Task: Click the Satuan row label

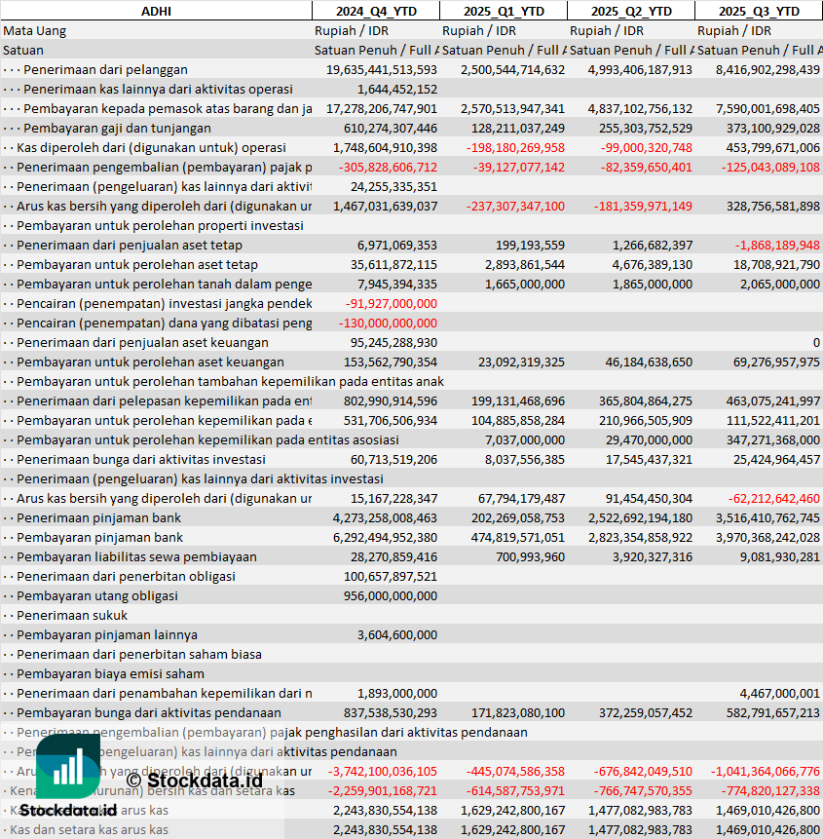Action: (23, 51)
